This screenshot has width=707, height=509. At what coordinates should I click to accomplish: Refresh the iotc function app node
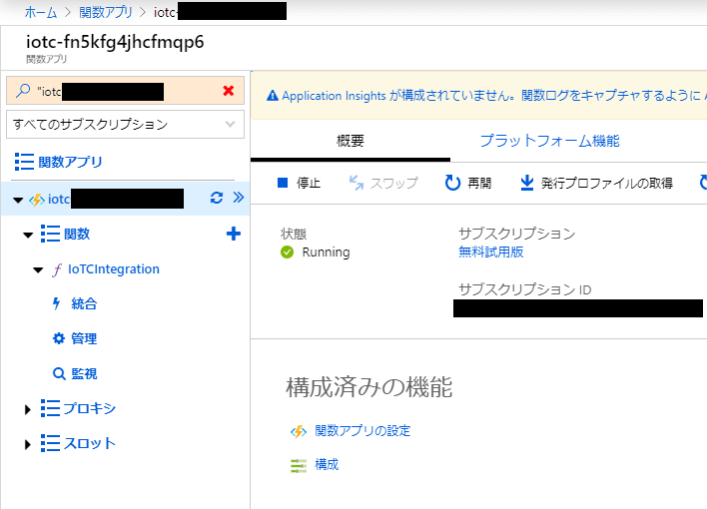(217, 198)
